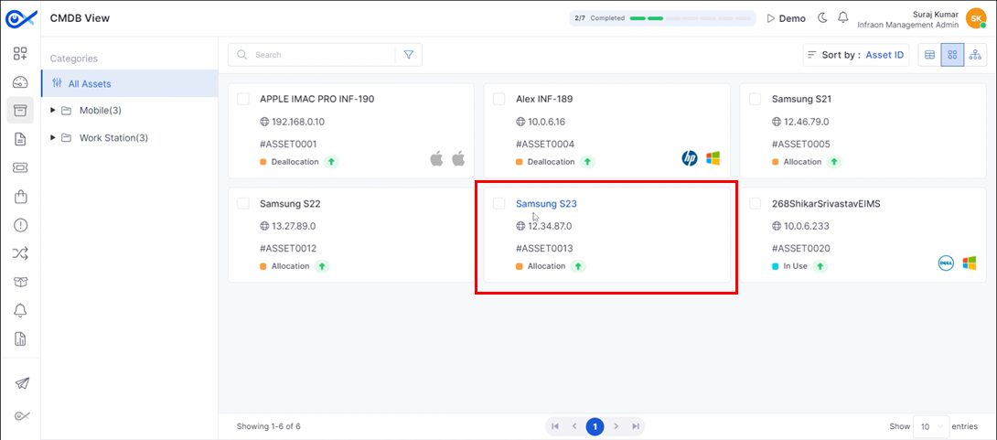Open notifications bell in top header
The height and width of the screenshot is (440, 997).
click(843, 18)
